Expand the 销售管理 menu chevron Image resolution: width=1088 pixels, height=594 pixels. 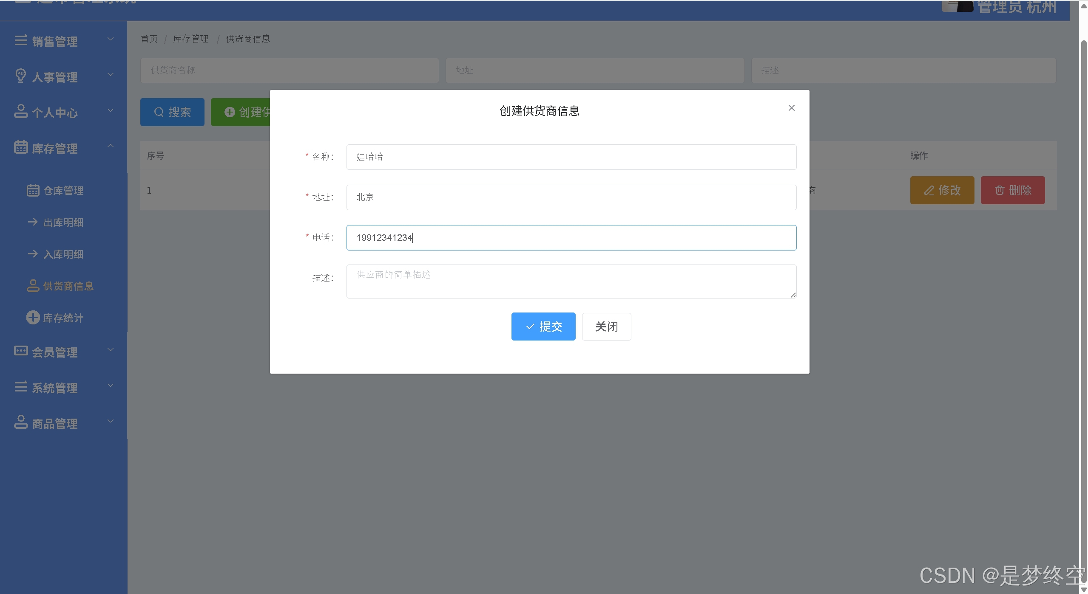coord(111,39)
